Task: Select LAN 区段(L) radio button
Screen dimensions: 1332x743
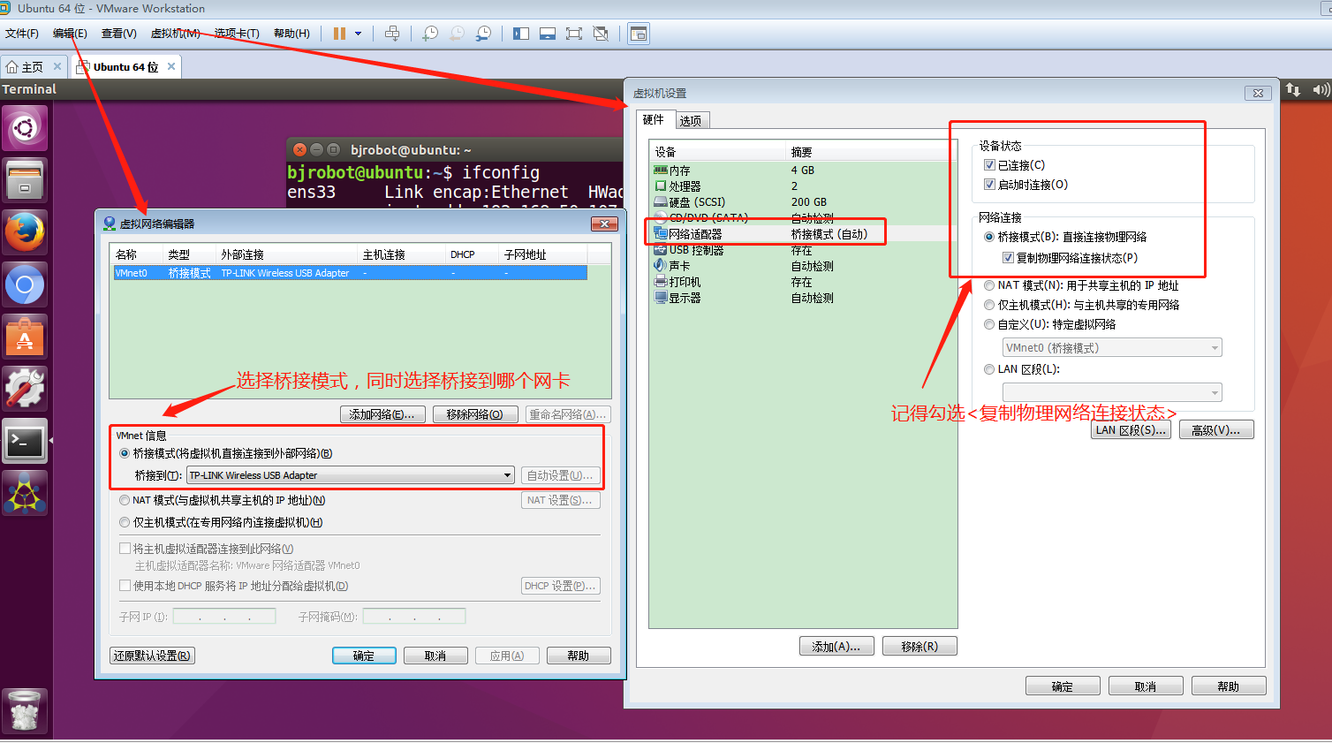Action: 989,369
